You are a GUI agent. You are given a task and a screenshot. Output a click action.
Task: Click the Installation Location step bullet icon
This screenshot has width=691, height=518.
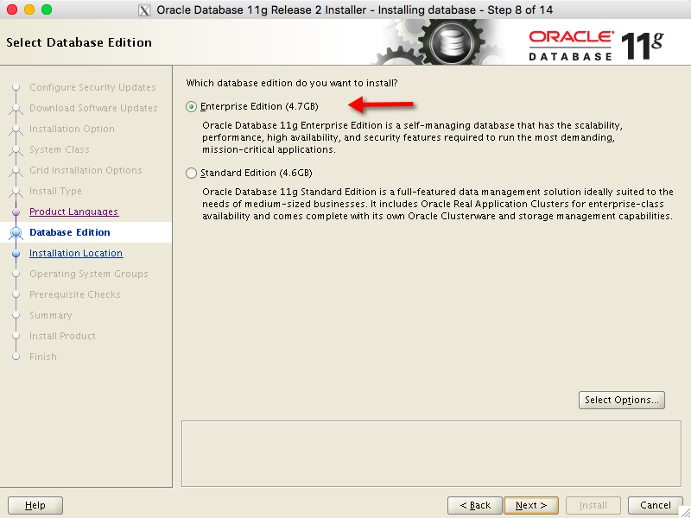tap(16, 253)
